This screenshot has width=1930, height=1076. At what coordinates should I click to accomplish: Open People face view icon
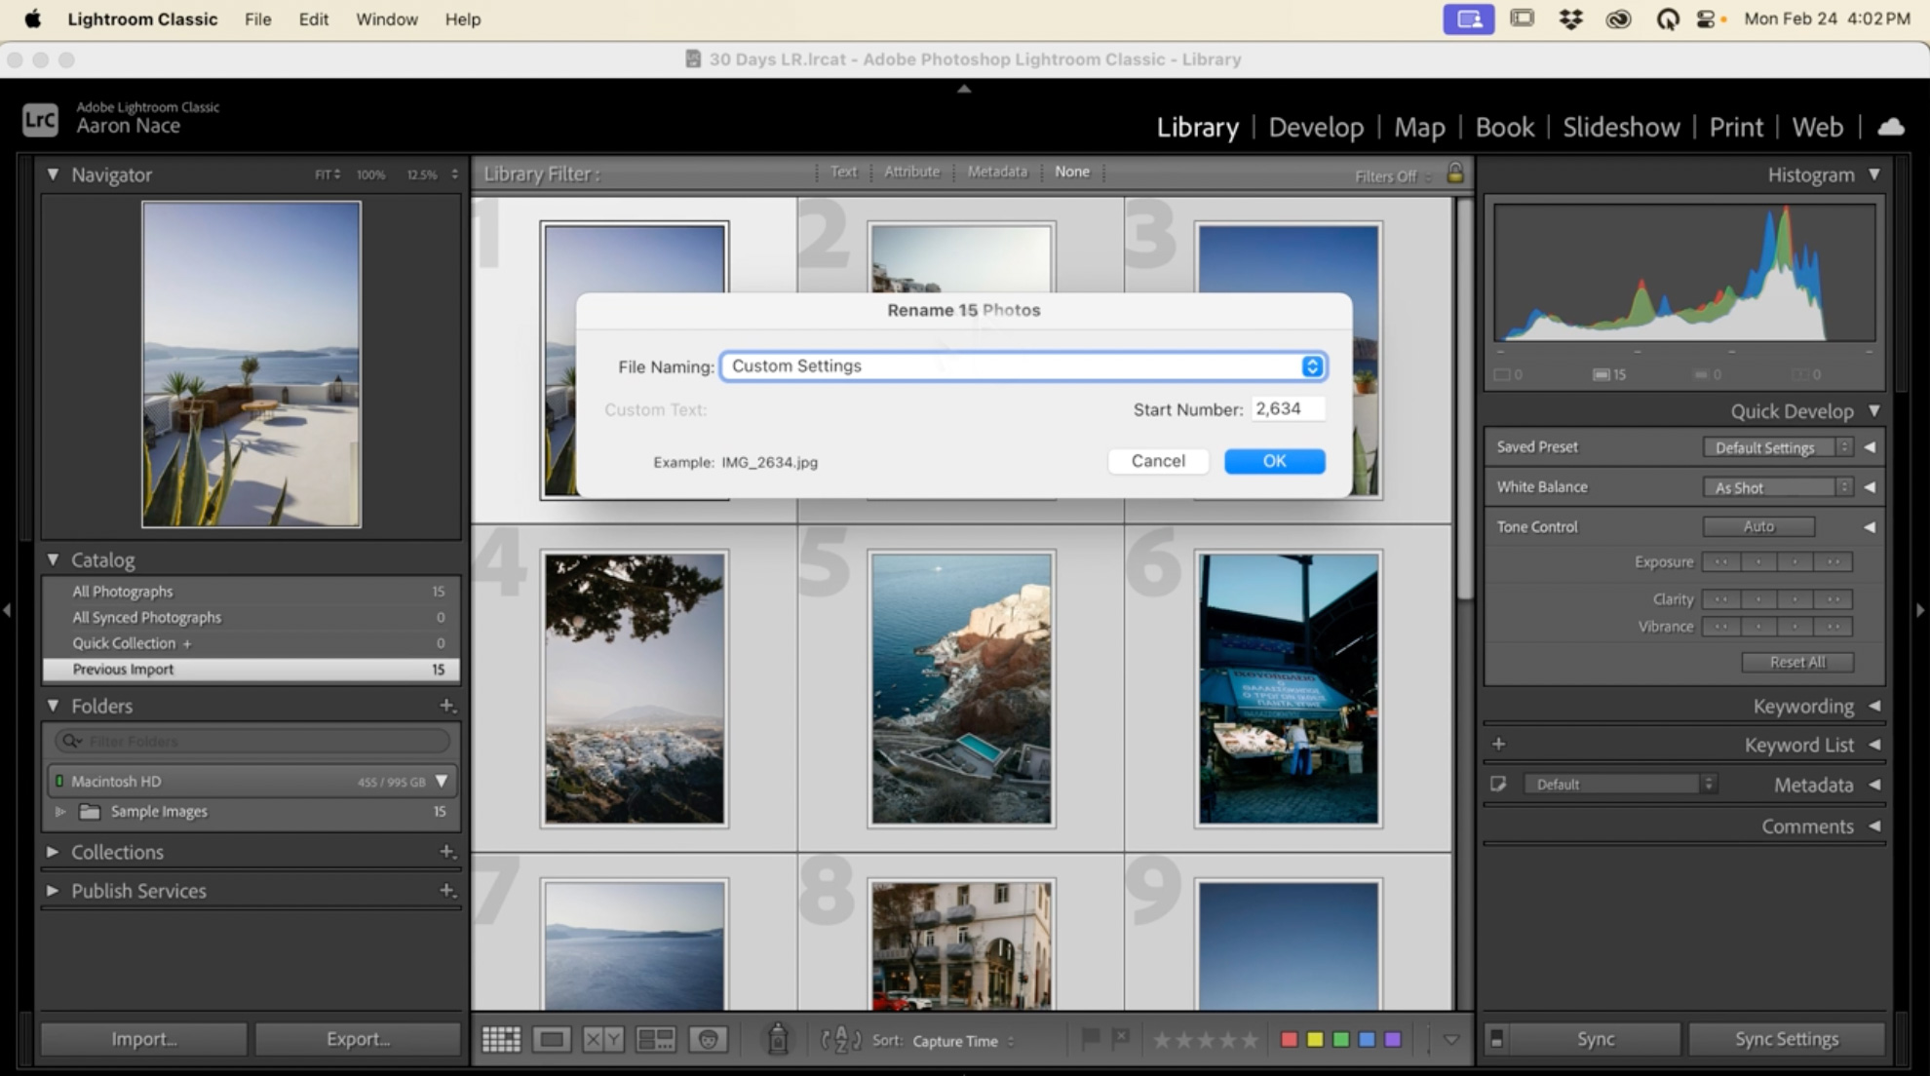pos(708,1039)
